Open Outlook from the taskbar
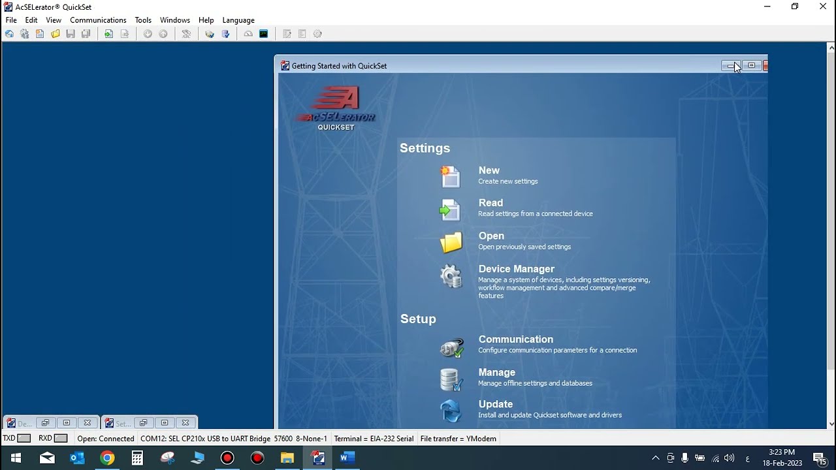836x470 pixels. click(77, 458)
